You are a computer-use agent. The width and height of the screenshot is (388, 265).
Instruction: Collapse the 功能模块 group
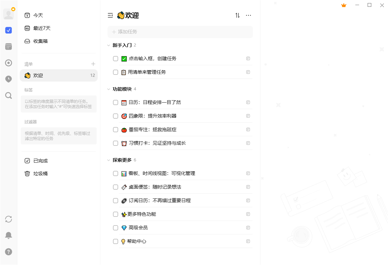click(109, 89)
